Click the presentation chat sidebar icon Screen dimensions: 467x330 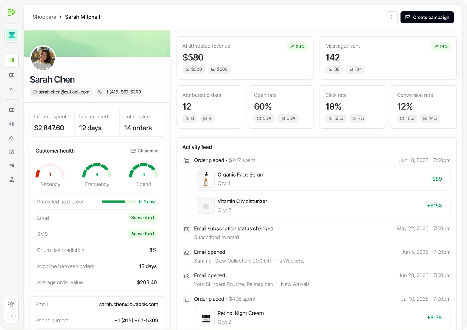[12, 75]
